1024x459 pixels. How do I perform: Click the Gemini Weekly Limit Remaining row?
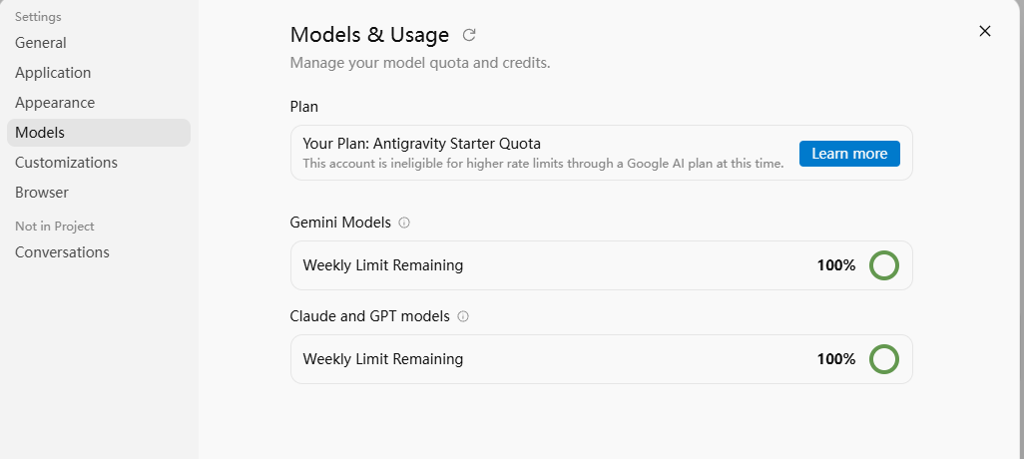coord(602,265)
